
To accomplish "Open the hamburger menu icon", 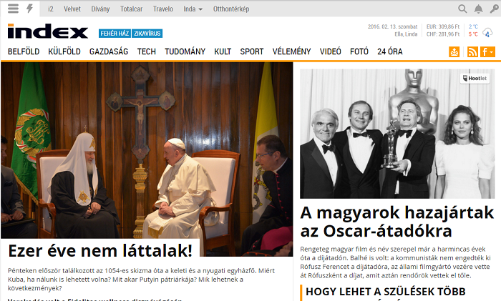I will pos(13,9).
